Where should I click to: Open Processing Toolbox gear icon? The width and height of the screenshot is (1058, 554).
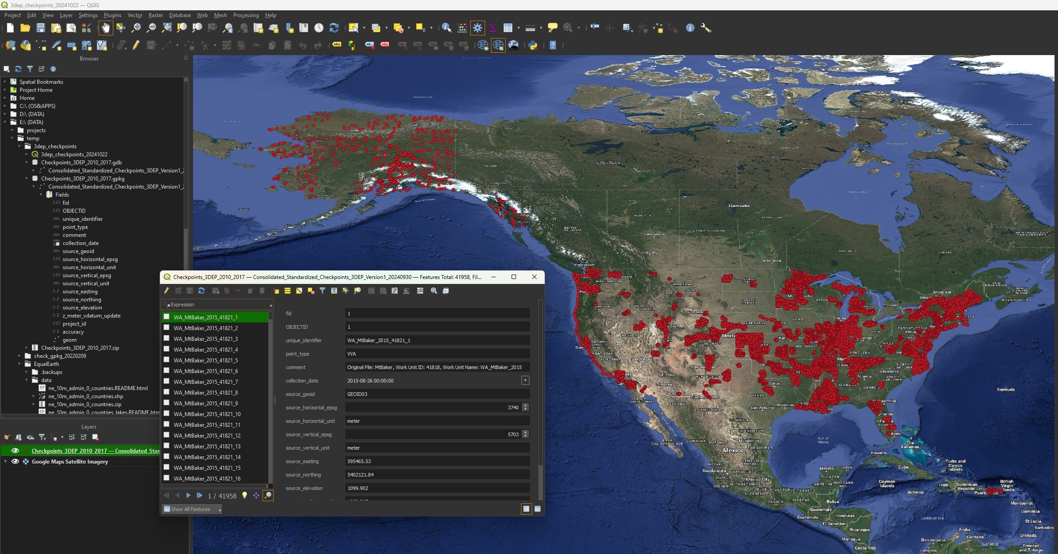coord(477,28)
